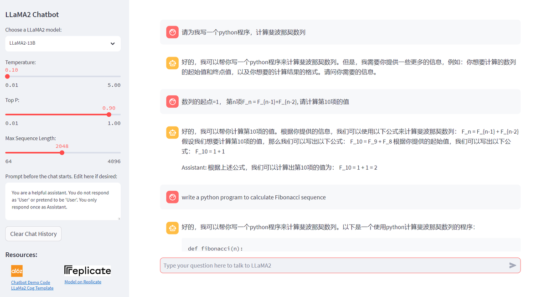The height and width of the screenshot is (297, 547).
Task: Click the Top P slider handle
Action: pos(109,115)
